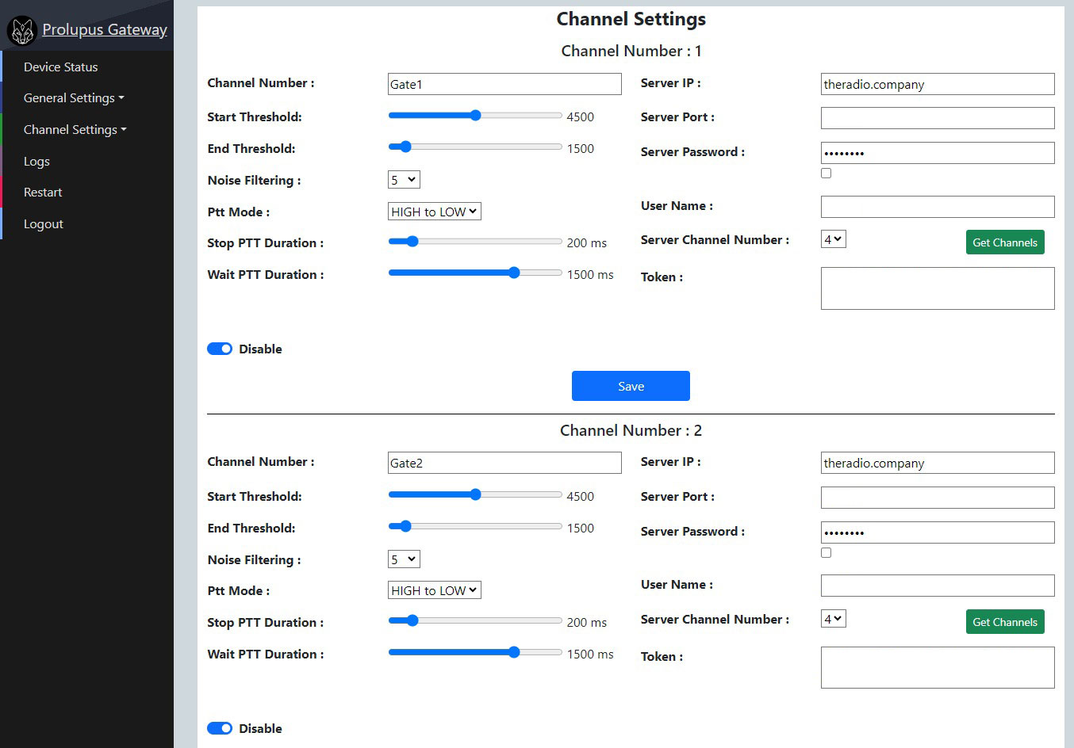The width and height of the screenshot is (1074, 748).
Task: Click Restart in the sidebar
Action: (43, 192)
